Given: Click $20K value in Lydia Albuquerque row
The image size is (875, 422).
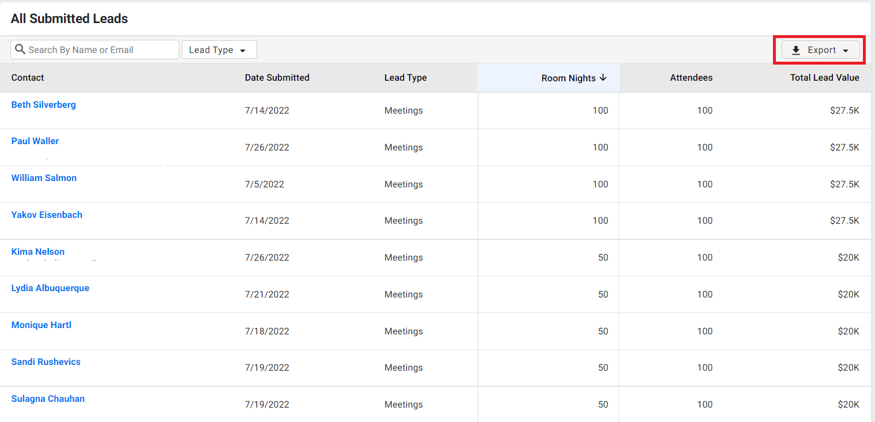Looking at the screenshot, I should (848, 294).
